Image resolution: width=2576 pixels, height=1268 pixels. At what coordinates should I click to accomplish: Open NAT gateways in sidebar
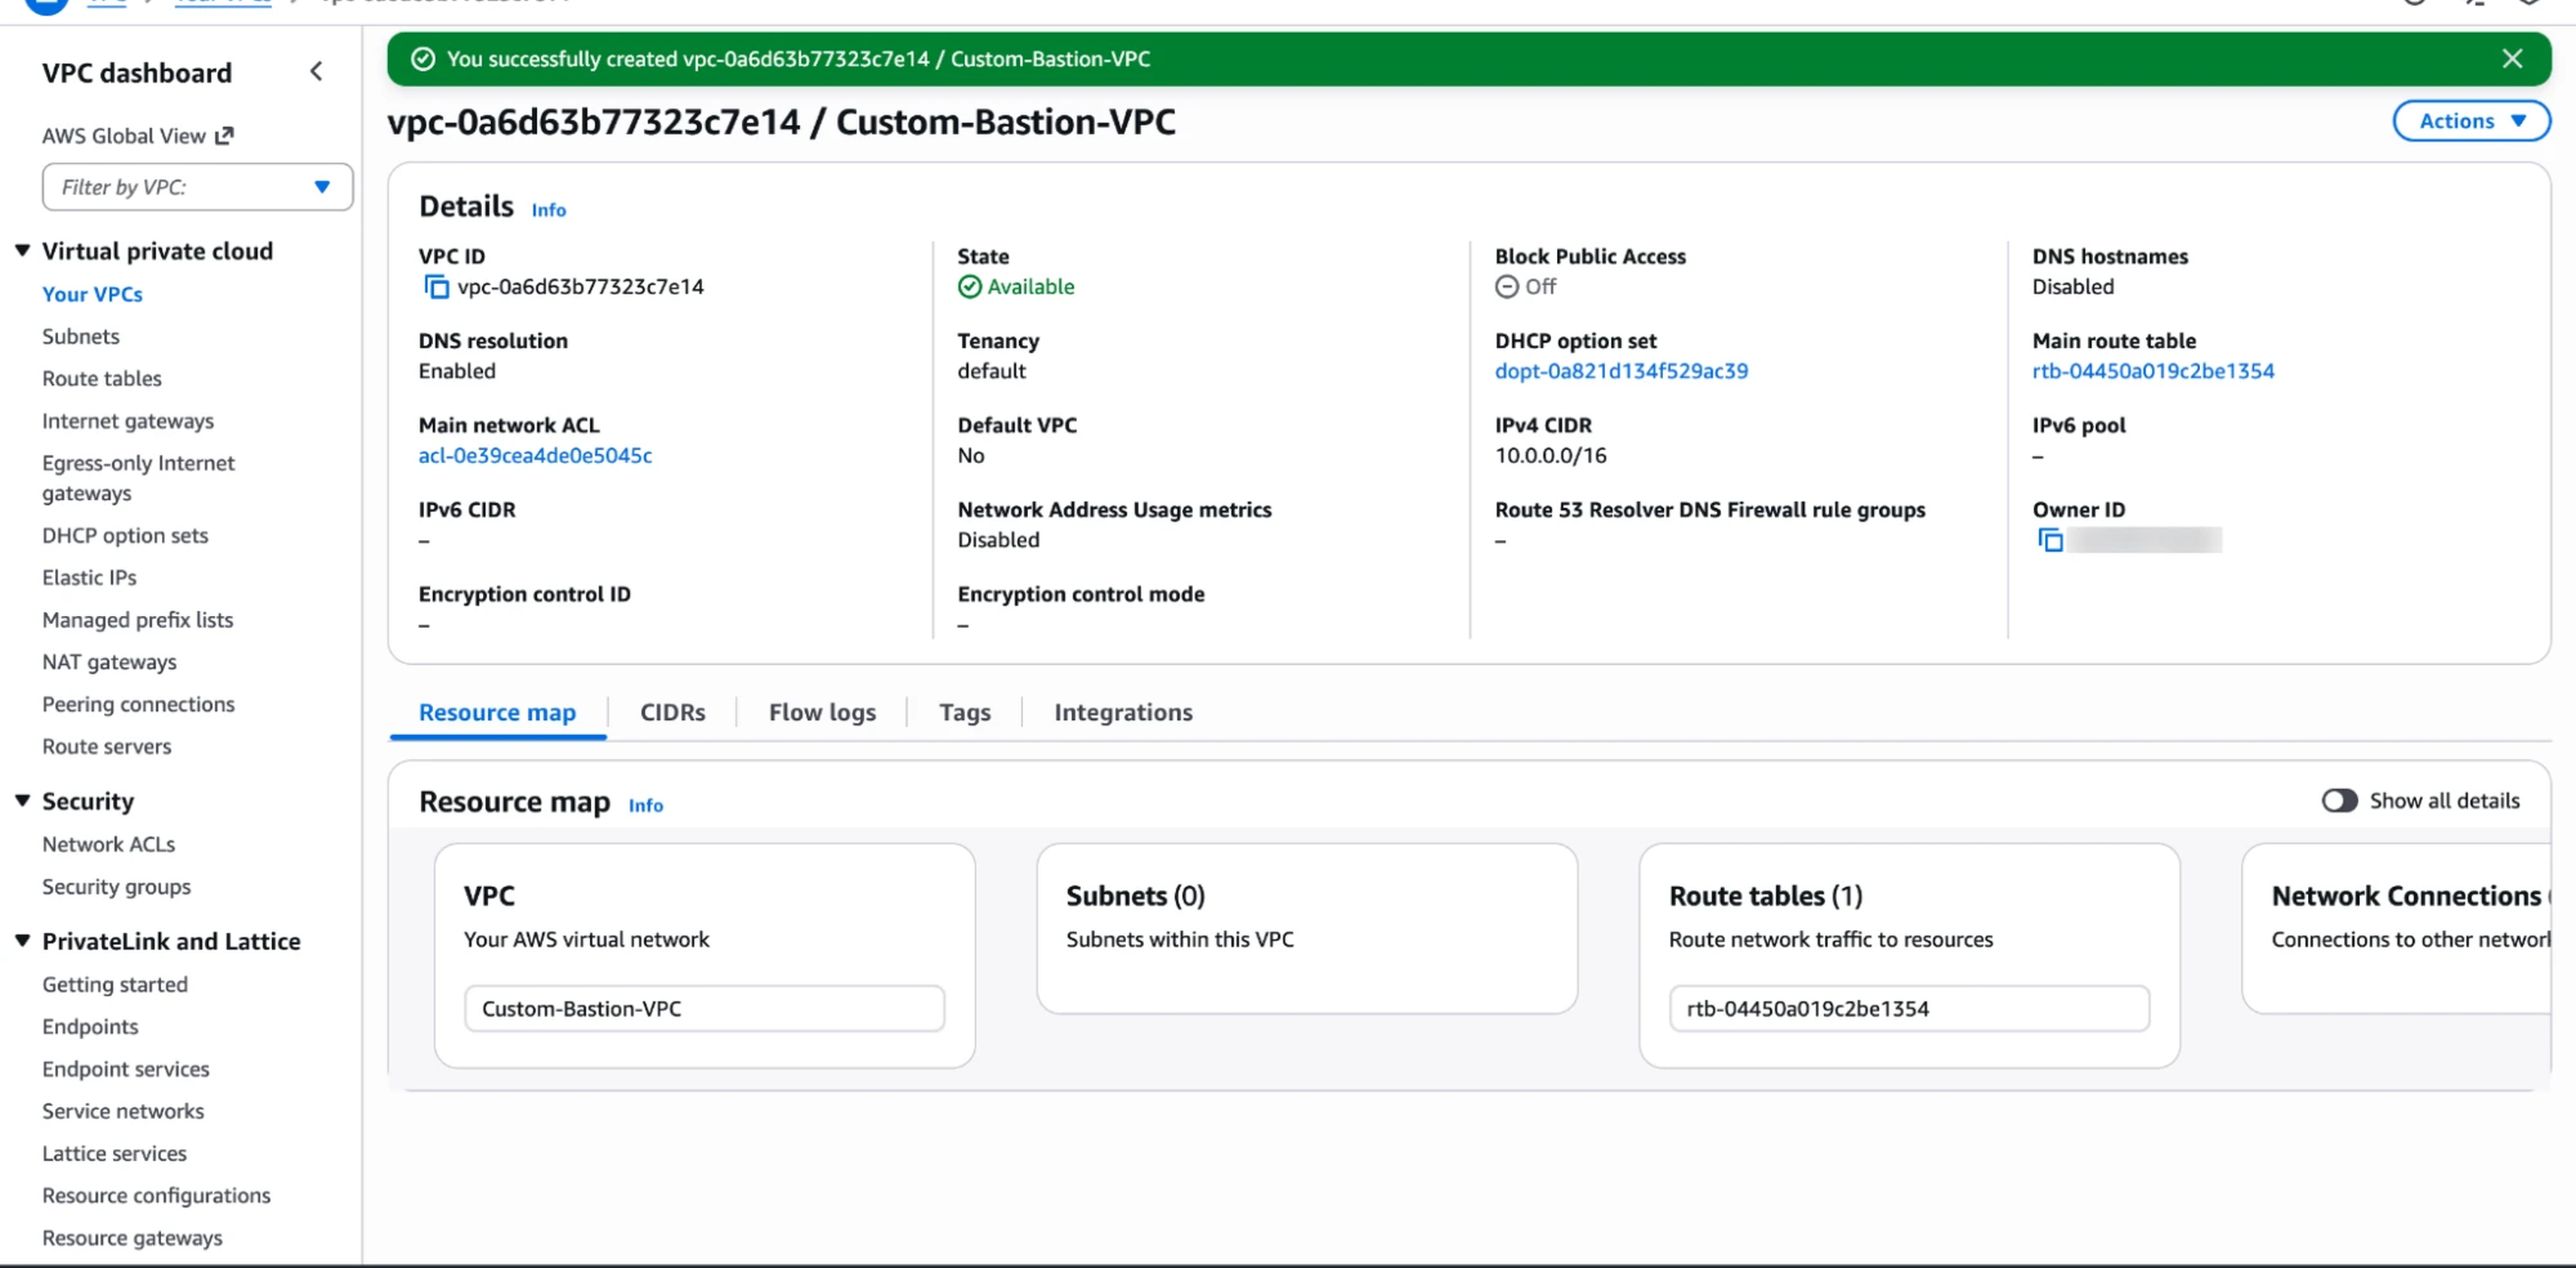(x=109, y=662)
